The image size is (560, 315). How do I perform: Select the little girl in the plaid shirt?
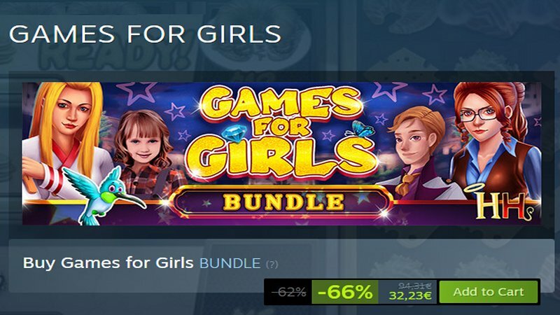(x=148, y=150)
